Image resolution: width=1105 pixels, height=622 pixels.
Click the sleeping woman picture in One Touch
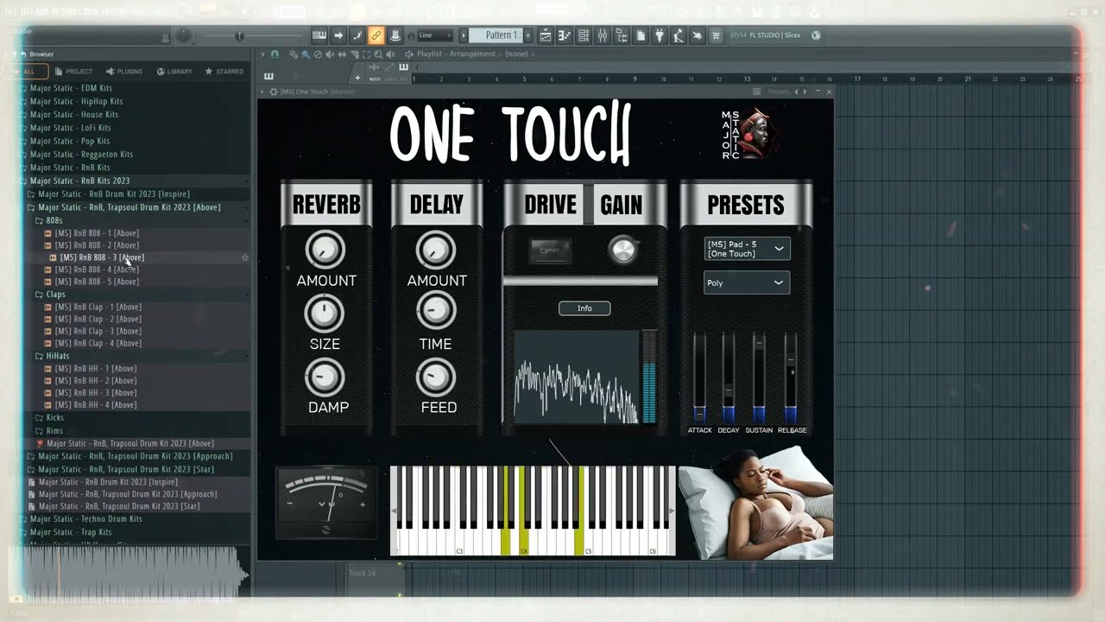pos(755,503)
